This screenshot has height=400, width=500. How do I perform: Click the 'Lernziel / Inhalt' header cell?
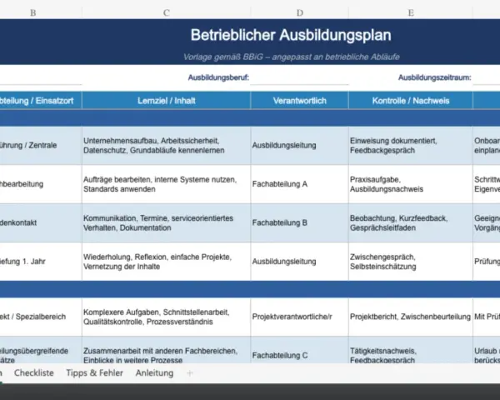click(x=166, y=101)
